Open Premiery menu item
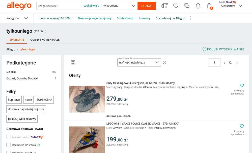Viewport: 252px width, 153px height. click(x=145, y=18)
